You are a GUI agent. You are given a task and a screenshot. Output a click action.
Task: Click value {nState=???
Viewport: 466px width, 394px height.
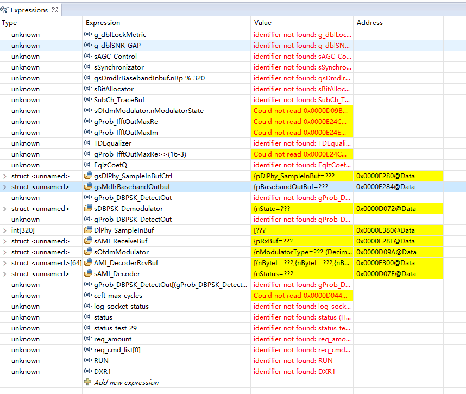(272, 209)
